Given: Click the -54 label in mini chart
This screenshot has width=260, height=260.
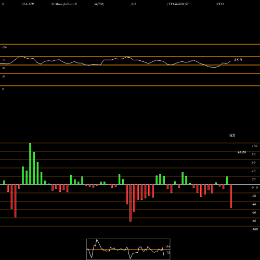Looking at the screenshot, I should [x=167, y=246].
